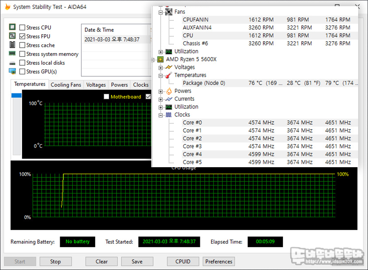Enable the Stress CPU checkbox
The height and width of the screenshot is (270, 368).
coord(22,28)
